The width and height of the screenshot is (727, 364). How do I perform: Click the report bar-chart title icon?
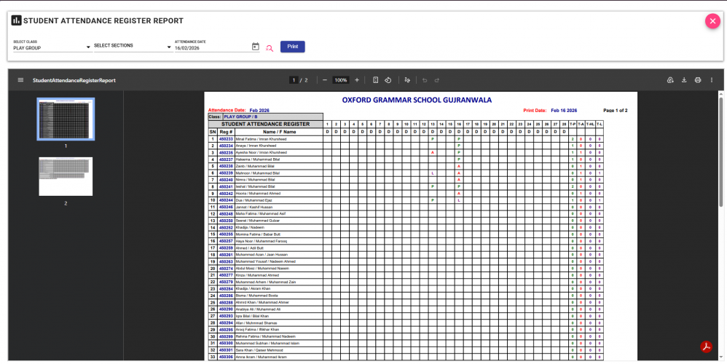[x=17, y=20]
